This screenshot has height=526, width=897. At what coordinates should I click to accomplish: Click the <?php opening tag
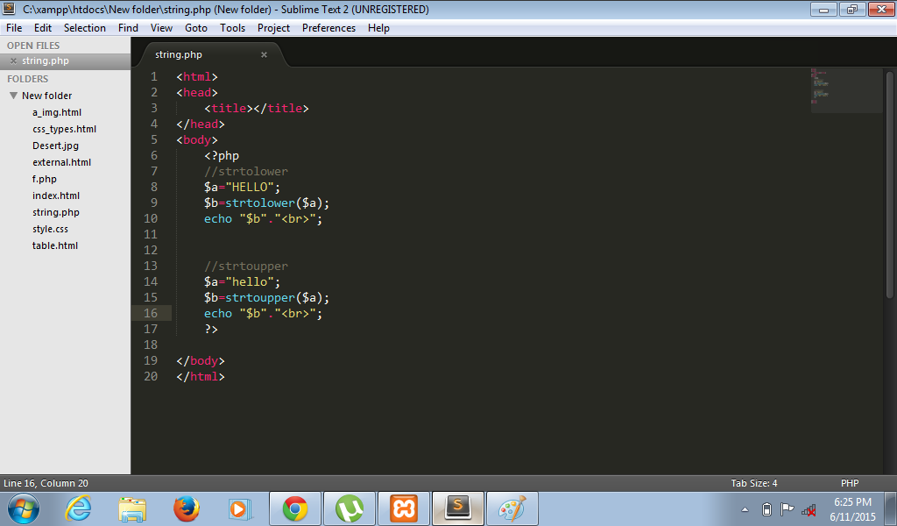click(222, 156)
